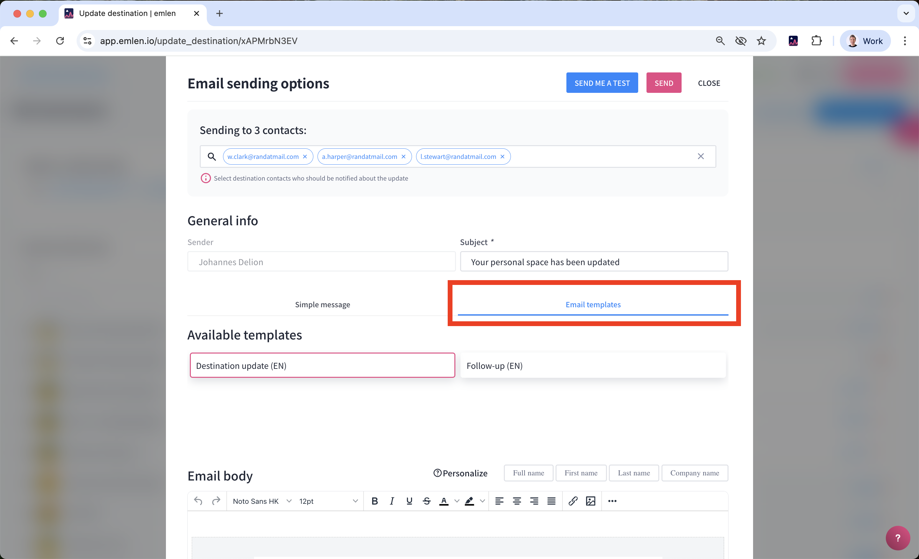
Task: Clear all selected contacts from field
Action: click(700, 156)
